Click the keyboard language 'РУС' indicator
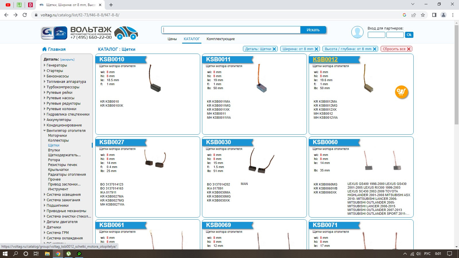The image size is (459, 258). click(427, 254)
